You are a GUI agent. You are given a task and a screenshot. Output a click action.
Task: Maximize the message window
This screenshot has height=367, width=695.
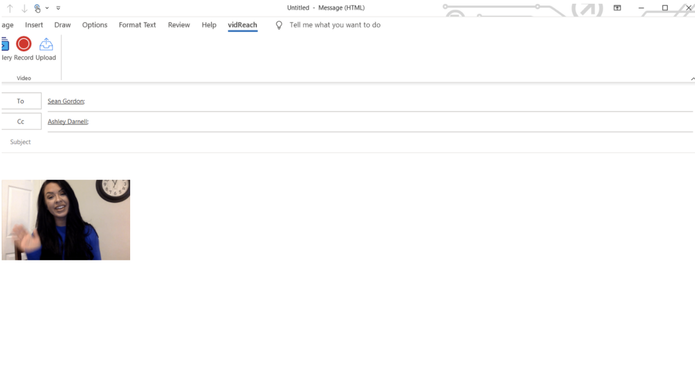click(665, 8)
